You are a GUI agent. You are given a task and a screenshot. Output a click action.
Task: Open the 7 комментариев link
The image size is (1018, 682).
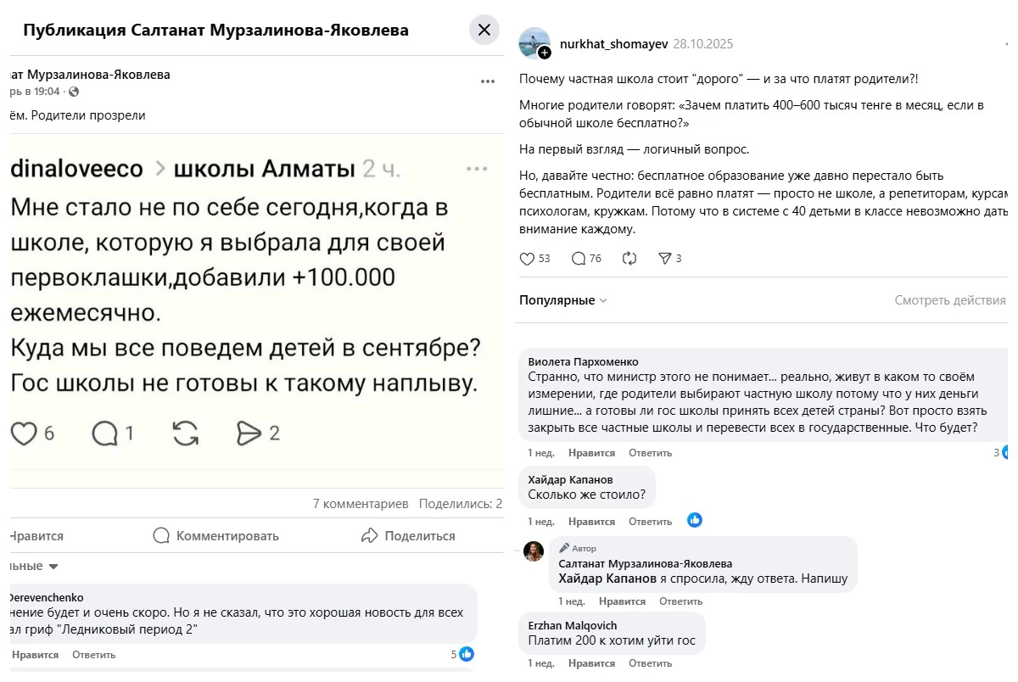click(361, 504)
